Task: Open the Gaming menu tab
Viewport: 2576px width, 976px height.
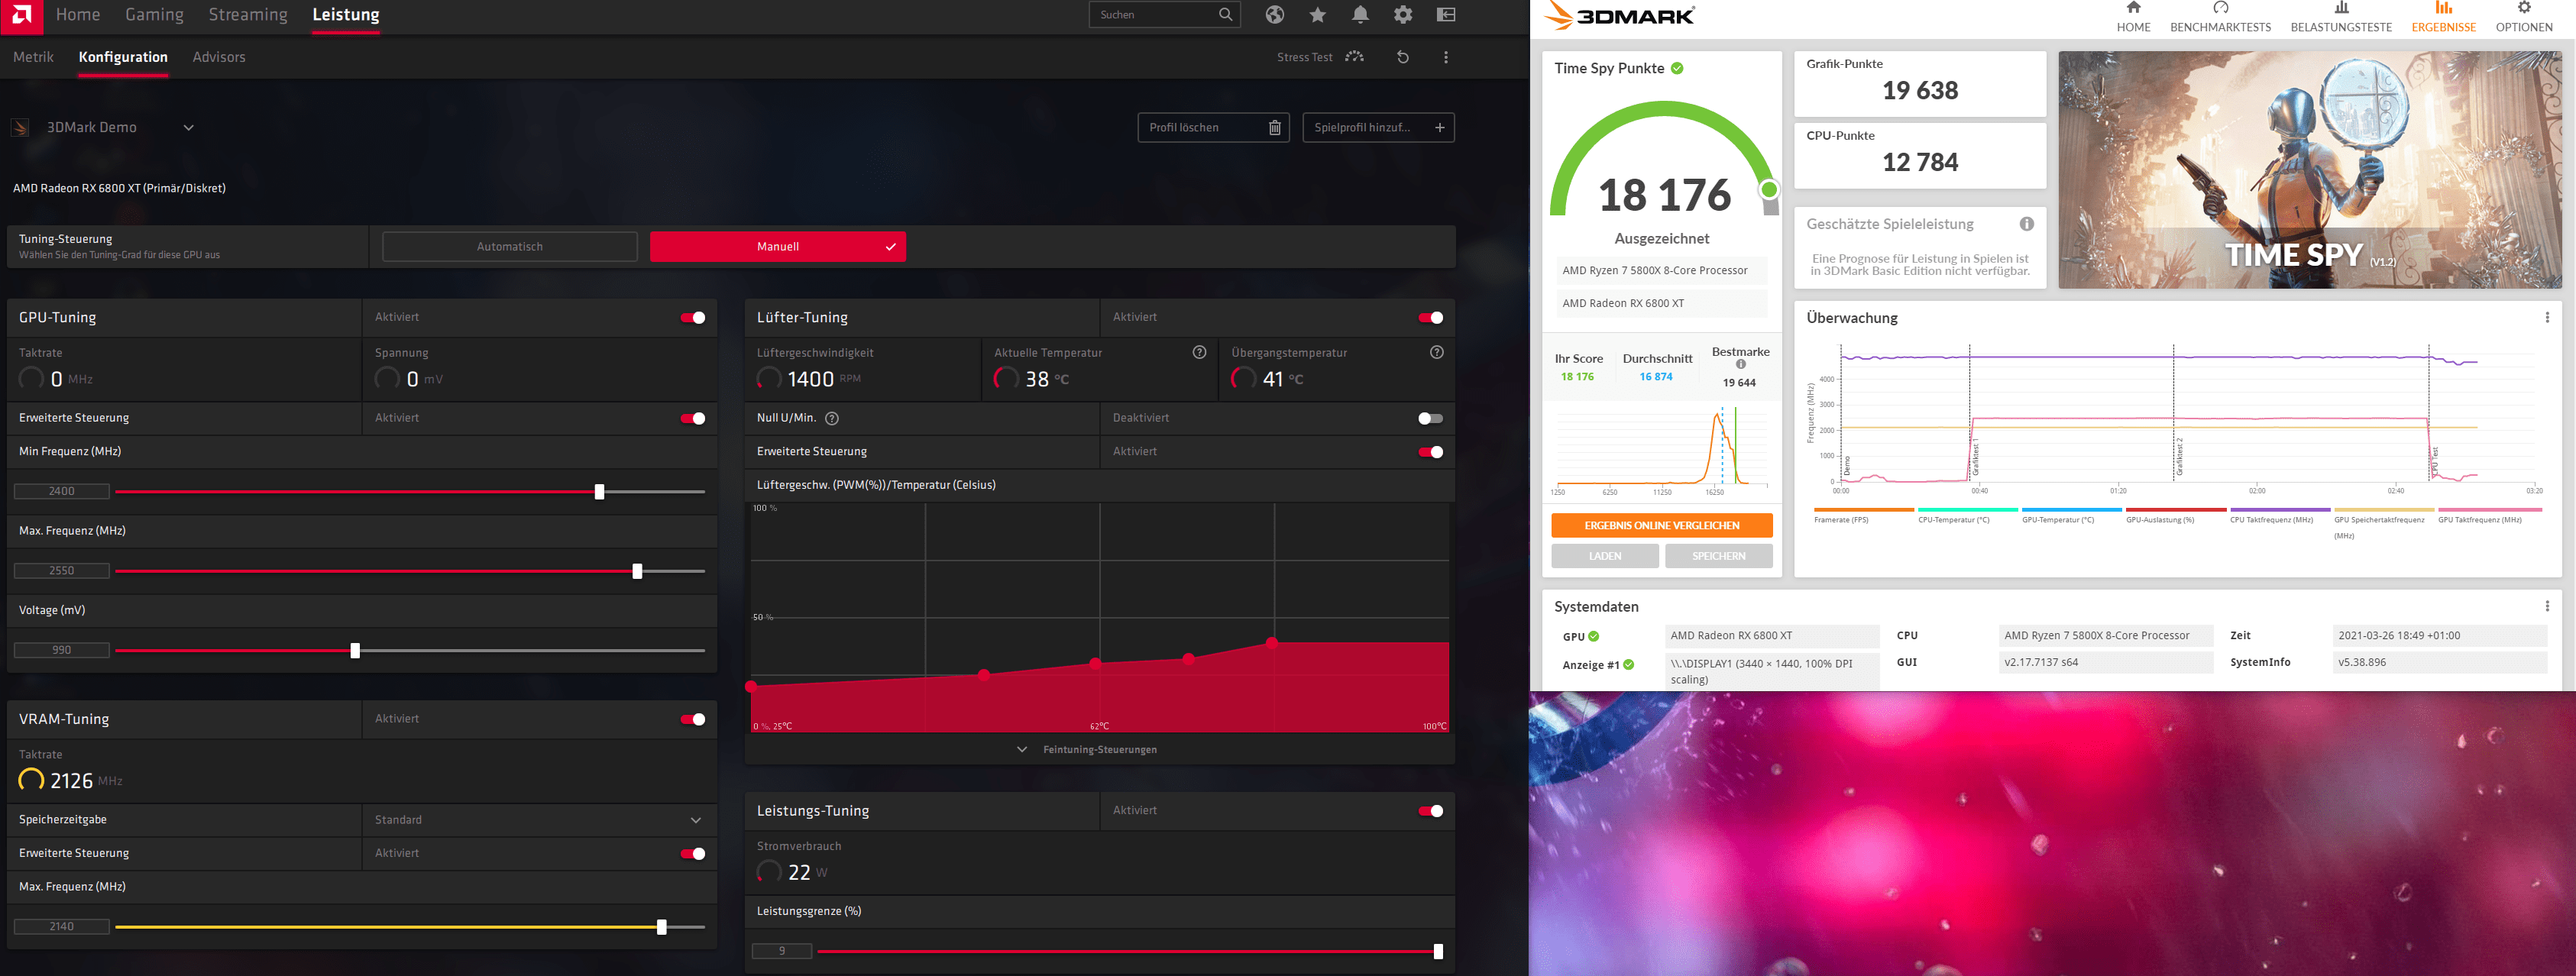Action: tap(154, 15)
